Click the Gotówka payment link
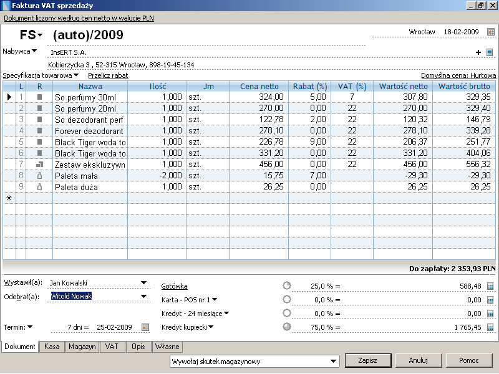Viewport: 499px width, 374px height. (x=174, y=286)
